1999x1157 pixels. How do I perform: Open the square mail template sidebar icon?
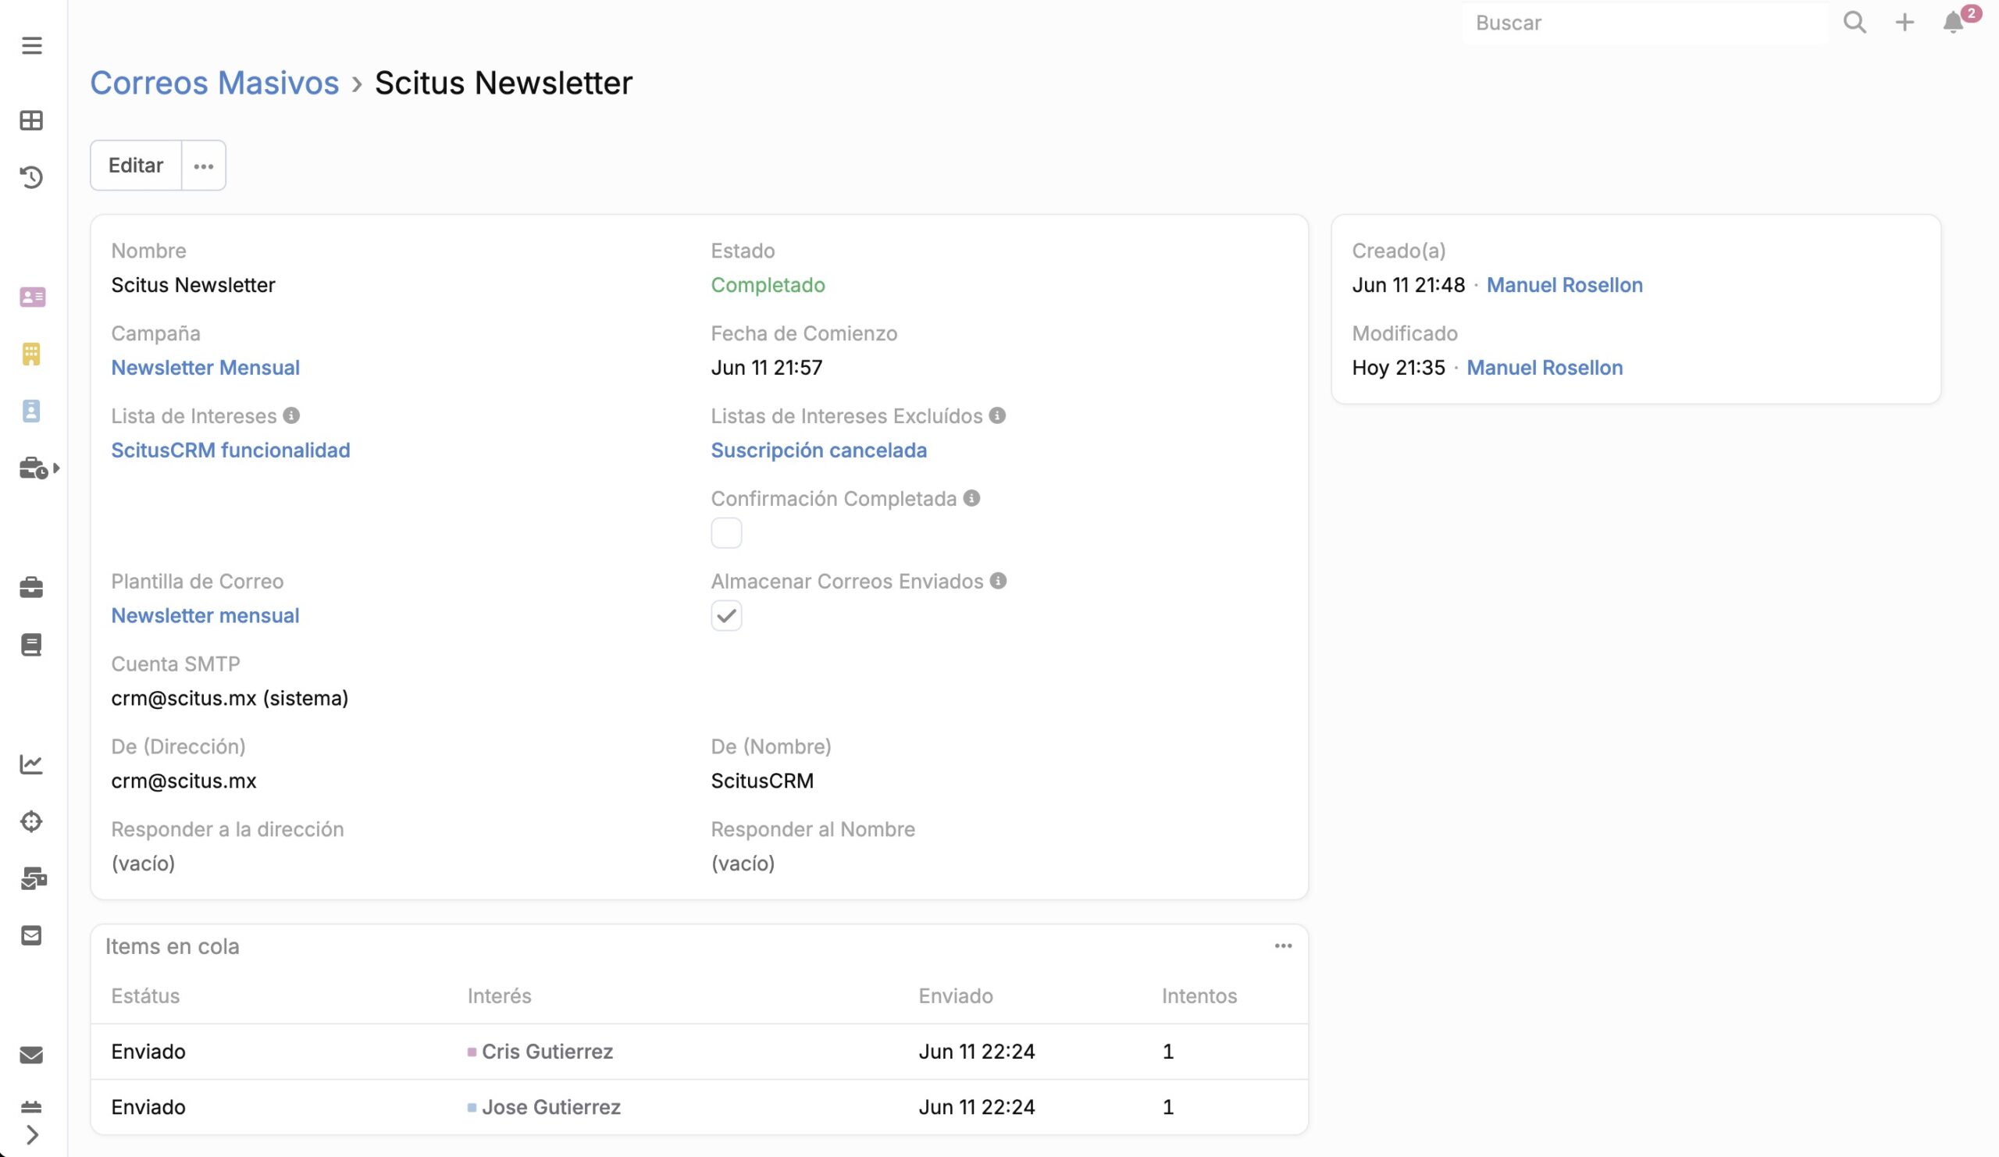tap(32, 936)
